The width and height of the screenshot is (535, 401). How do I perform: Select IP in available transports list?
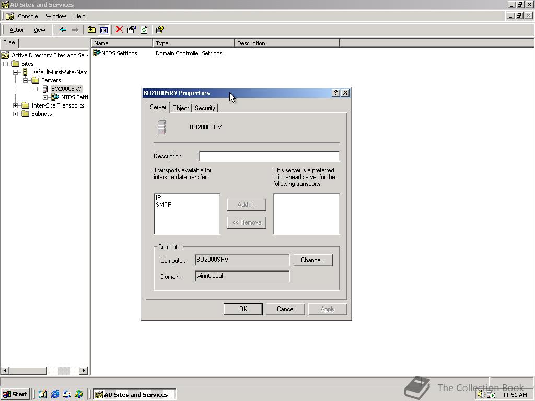tap(158, 198)
